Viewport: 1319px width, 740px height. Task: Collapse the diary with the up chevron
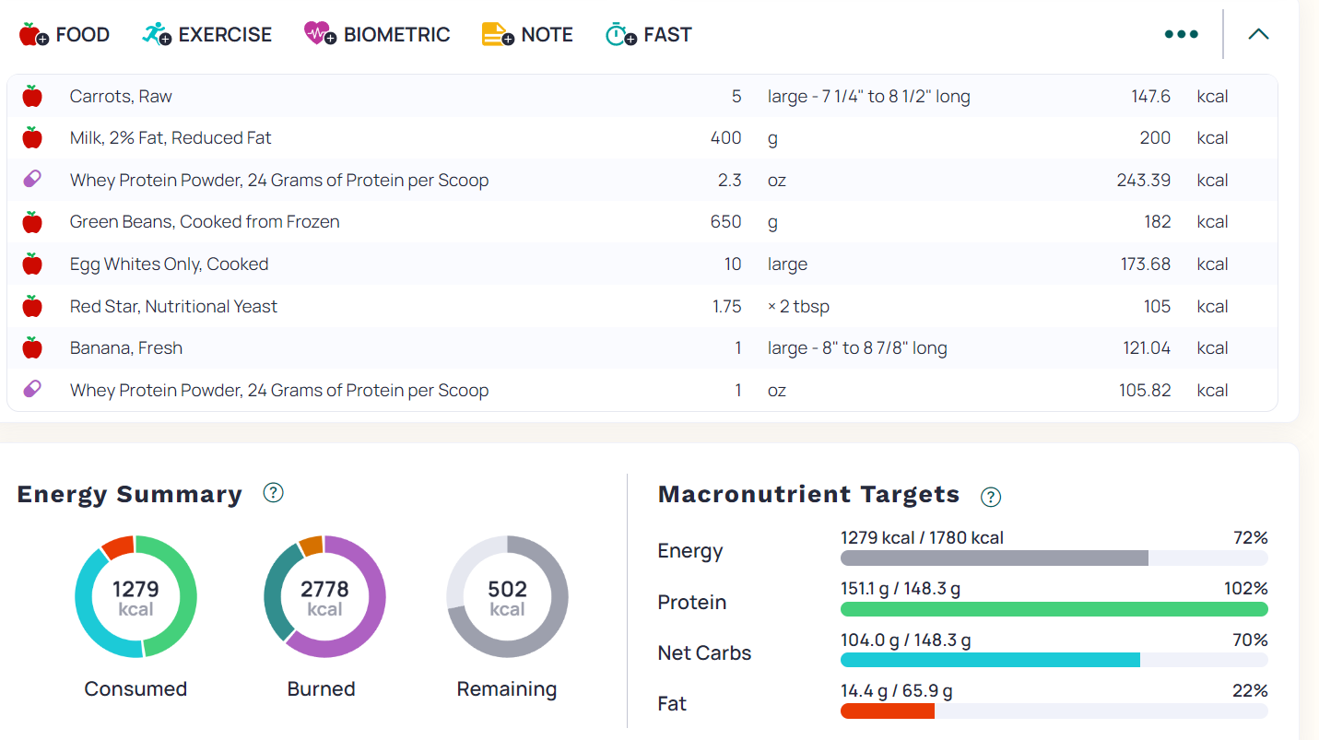[1258, 35]
